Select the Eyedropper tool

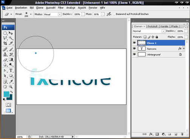tap(11, 81)
